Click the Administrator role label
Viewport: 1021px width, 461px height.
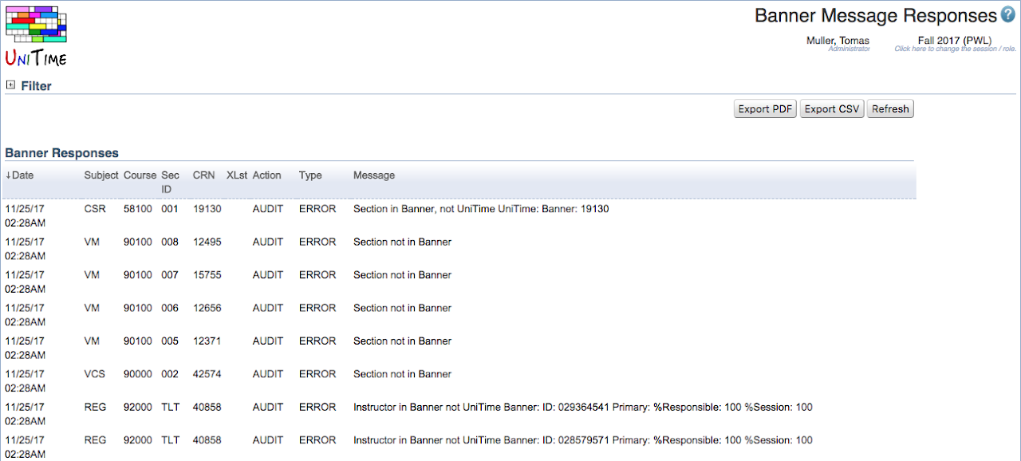[849, 49]
